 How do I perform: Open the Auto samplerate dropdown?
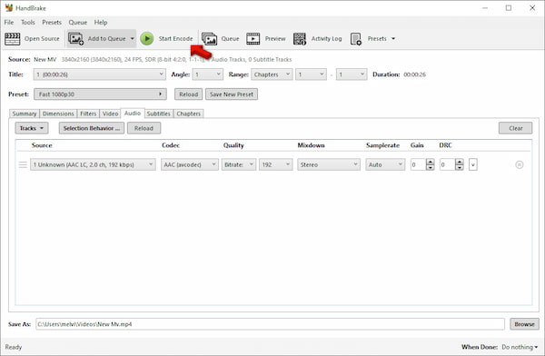pyautogui.click(x=385, y=164)
